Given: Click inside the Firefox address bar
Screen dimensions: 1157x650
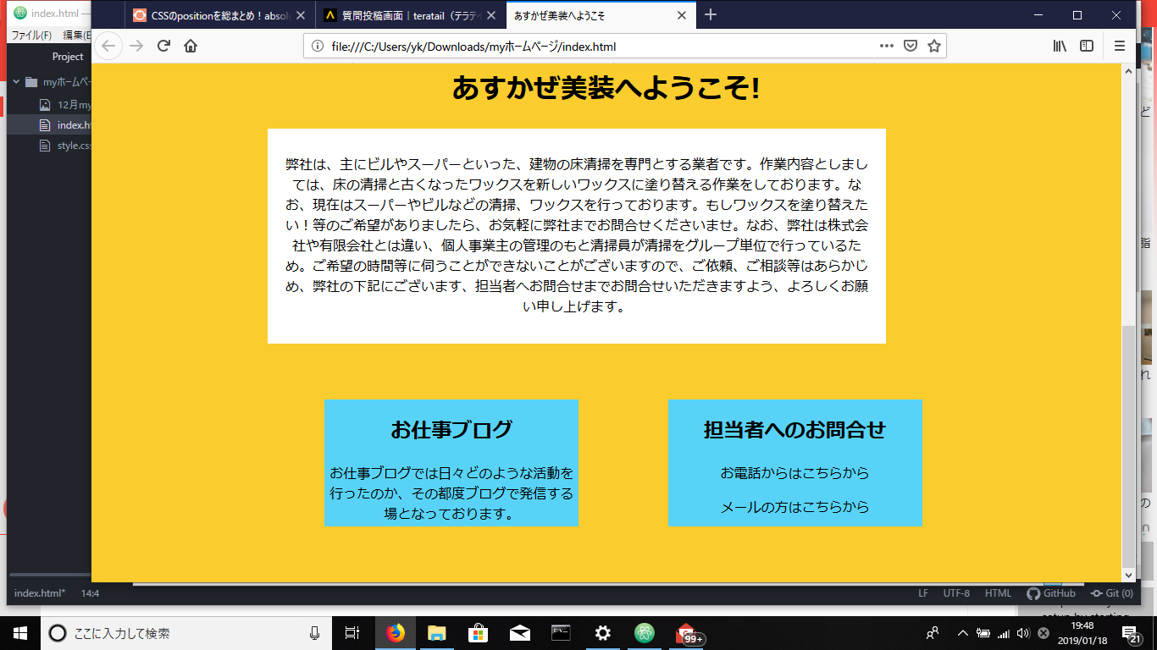Looking at the screenshot, I should click(x=593, y=47).
